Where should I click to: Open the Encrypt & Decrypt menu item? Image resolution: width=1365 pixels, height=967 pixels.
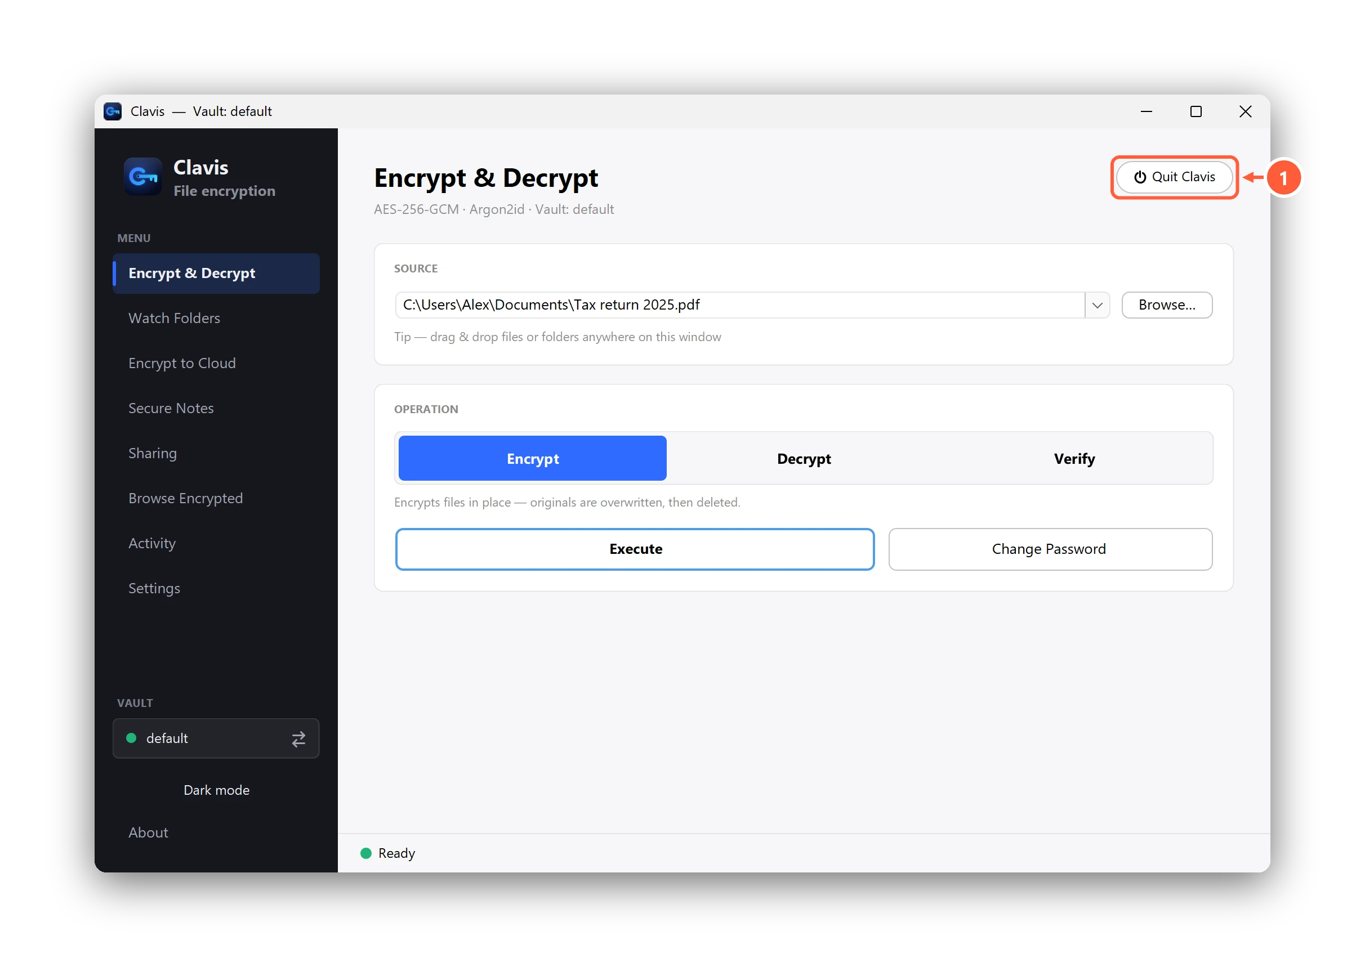[x=216, y=274]
